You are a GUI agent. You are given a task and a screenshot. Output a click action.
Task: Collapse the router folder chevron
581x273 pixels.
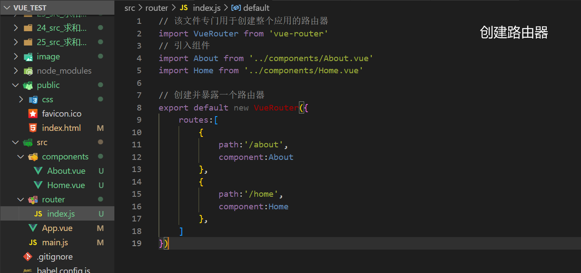click(x=21, y=199)
